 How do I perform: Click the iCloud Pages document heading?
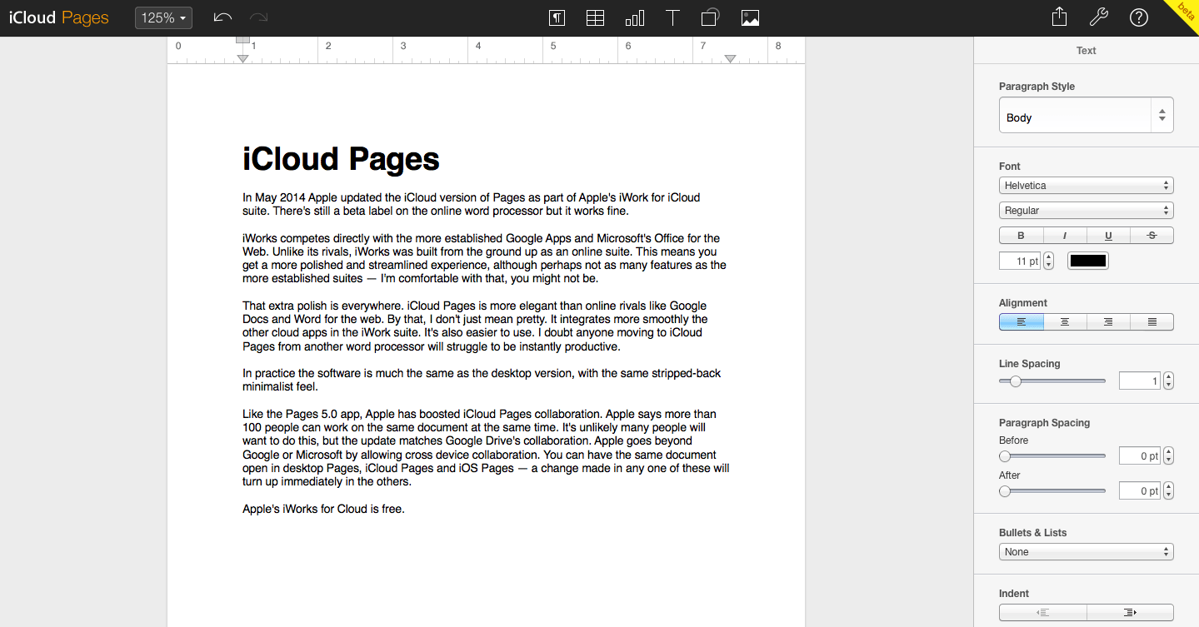click(341, 158)
